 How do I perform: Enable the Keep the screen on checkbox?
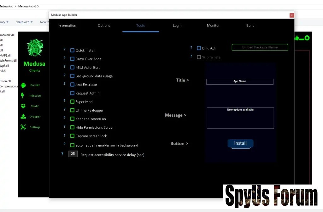click(72, 119)
